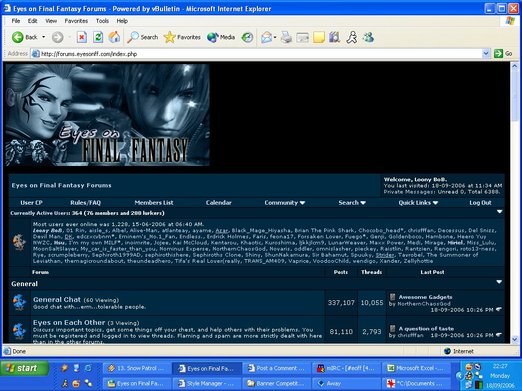This screenshot has height=391, width=522.
Task: Open the Banner Competit... taskbar folder
Action: 276,383
